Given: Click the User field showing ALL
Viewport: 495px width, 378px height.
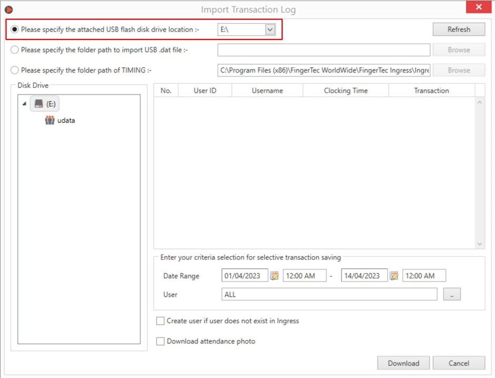Looking at the screenshot, I should 329,294.
